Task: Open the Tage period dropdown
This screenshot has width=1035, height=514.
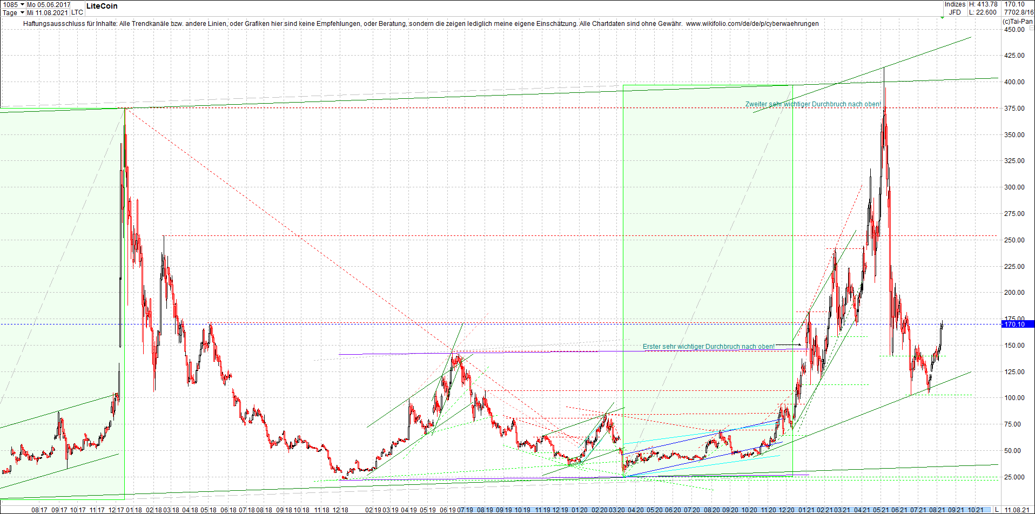Action: point(22,12)
